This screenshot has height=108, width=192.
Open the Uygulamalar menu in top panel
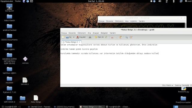pyautogui.click(x=7, y=1)
